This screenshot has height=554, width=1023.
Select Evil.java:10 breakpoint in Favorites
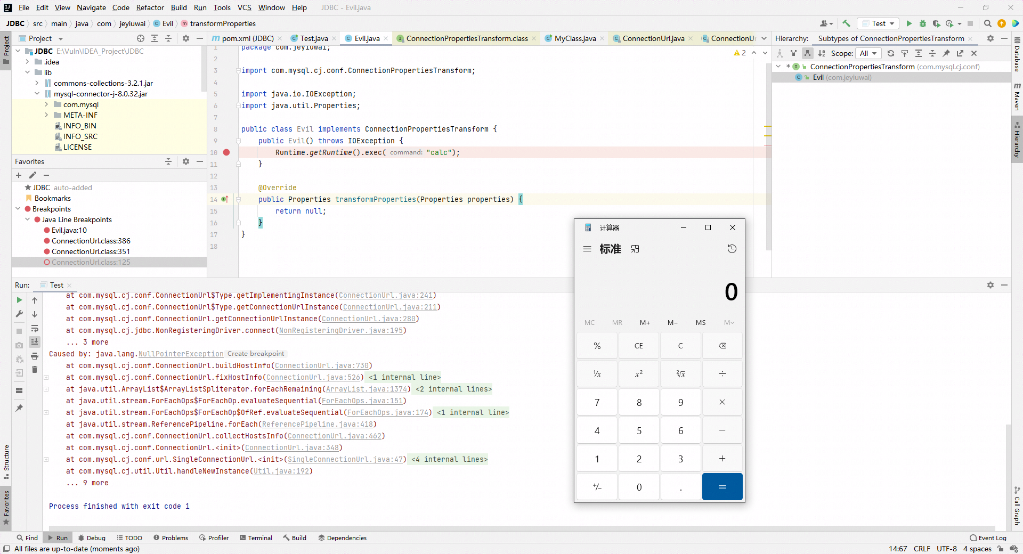(69, 230)
